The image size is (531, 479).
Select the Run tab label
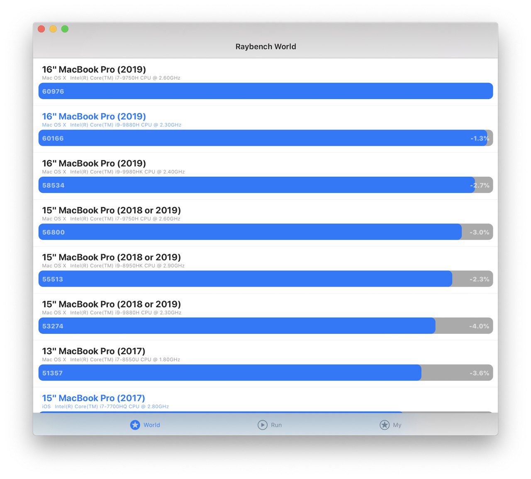(276, 425)
